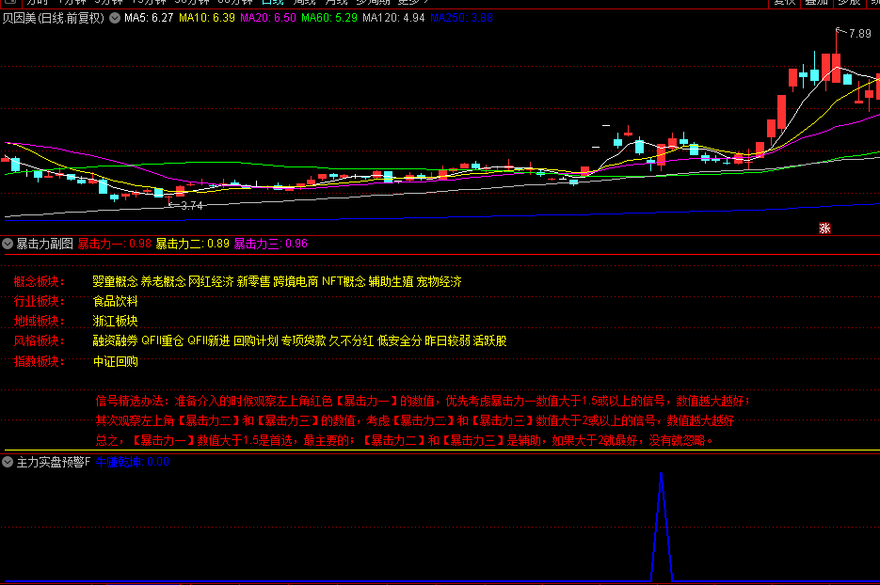Click the line starting 总之
880x585 pixels.
tap(405, 440)
